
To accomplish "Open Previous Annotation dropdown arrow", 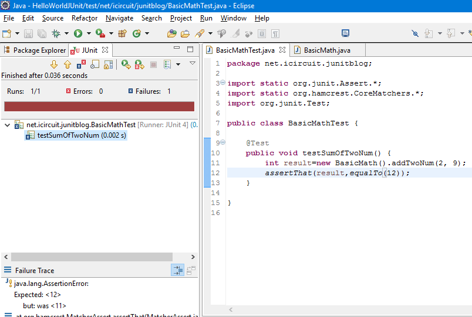I will pyautogui.click(x=462, y=33).
